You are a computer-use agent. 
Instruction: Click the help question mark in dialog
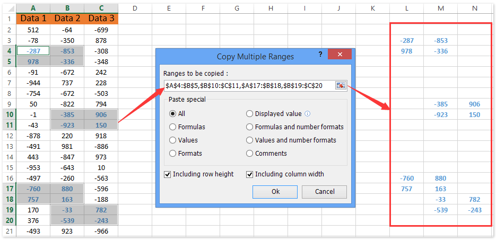coord(320,56)
